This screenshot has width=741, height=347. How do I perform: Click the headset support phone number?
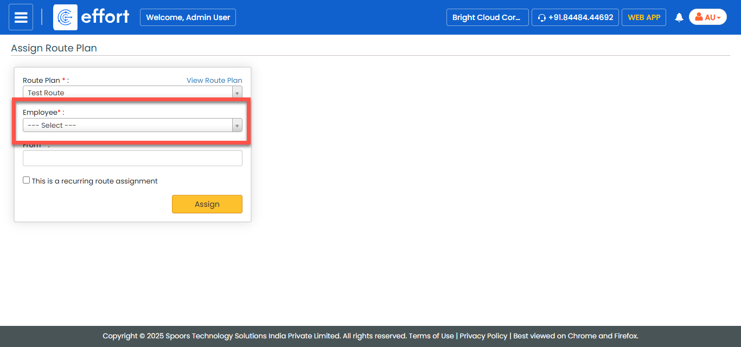click(575, 17)
